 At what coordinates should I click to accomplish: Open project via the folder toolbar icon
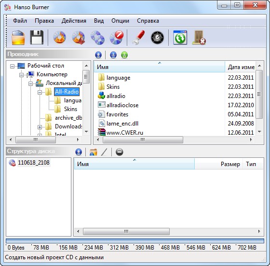[18, 37]
